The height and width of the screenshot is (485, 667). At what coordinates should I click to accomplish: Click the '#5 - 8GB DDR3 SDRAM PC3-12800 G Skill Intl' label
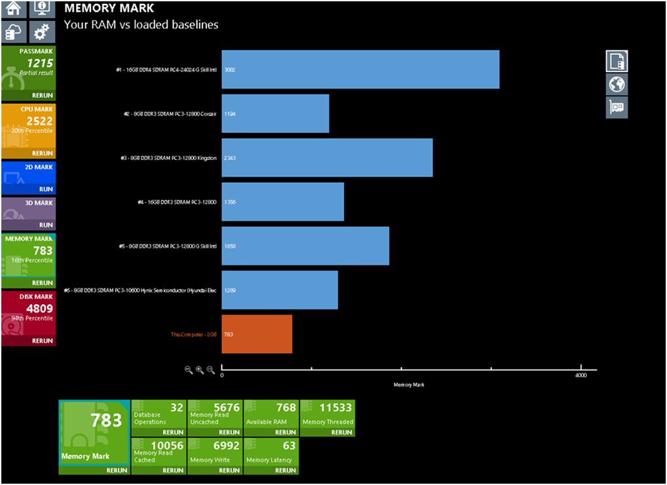click(x=168, y=246)
